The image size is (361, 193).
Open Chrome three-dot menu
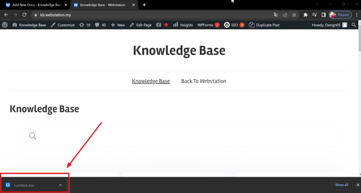coord(357,15)
